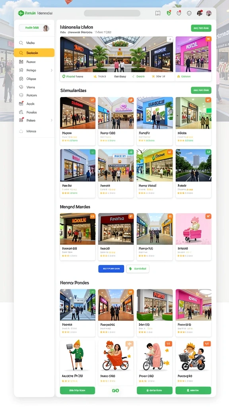229x407 pixels.
Task: Open the black storefront card under 'Stimularktes'
Action: [78, 121]
